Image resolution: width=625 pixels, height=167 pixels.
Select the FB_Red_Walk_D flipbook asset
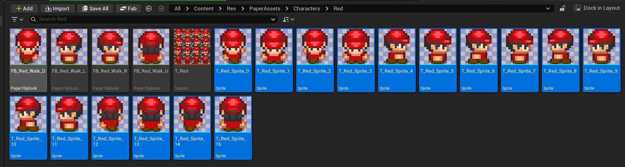point(28,60)
